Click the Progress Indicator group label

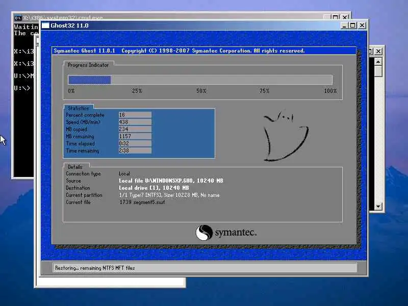coord(88,65)
